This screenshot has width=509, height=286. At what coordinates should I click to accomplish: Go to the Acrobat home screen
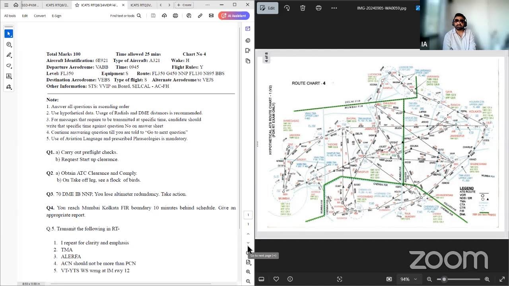coord(16,5)
